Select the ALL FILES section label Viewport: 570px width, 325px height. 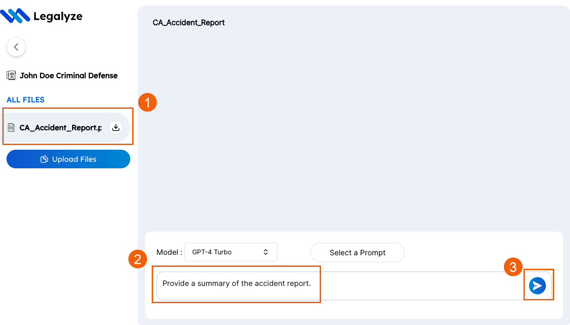[x=26, y=100]
